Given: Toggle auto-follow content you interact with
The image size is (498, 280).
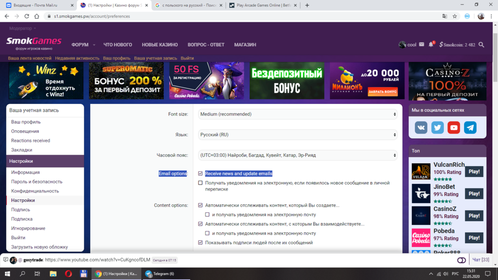Looking at the screenshot, I should [200, 224].
